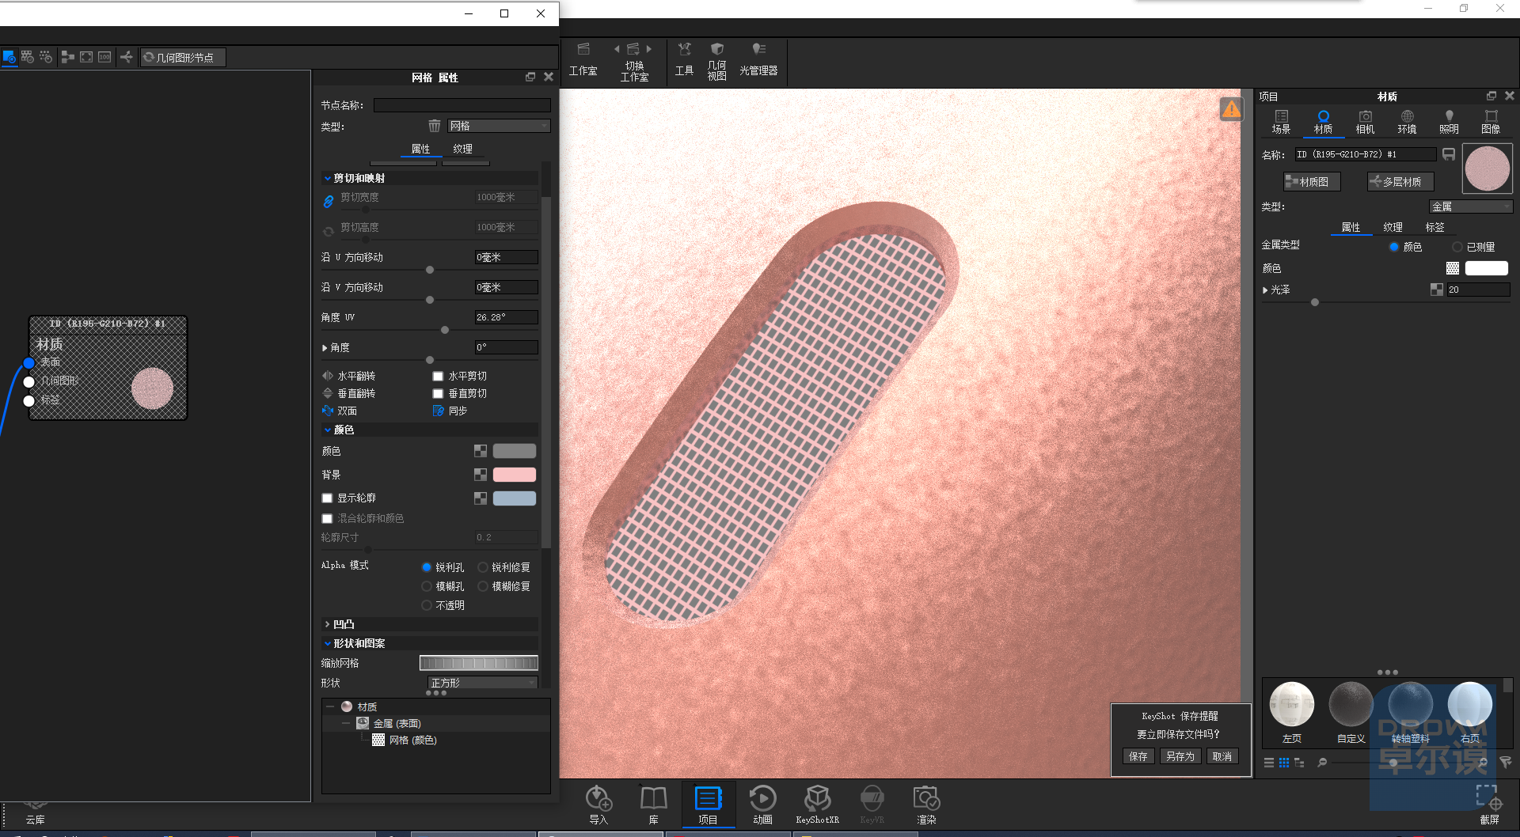Launch KeyShotXR from the bottom toolbar
1520x837 pixels.
[817, 804]
